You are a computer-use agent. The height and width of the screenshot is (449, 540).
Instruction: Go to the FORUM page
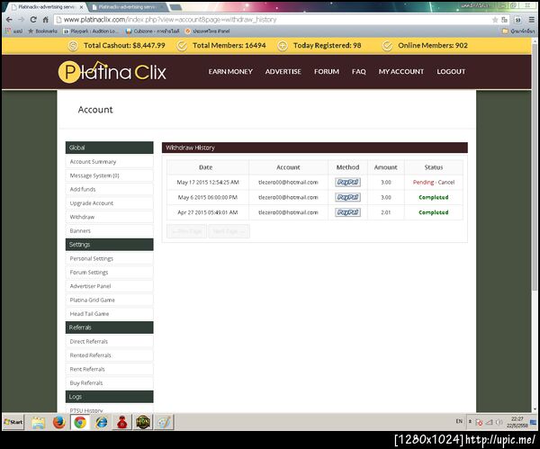tap(327, 72)
